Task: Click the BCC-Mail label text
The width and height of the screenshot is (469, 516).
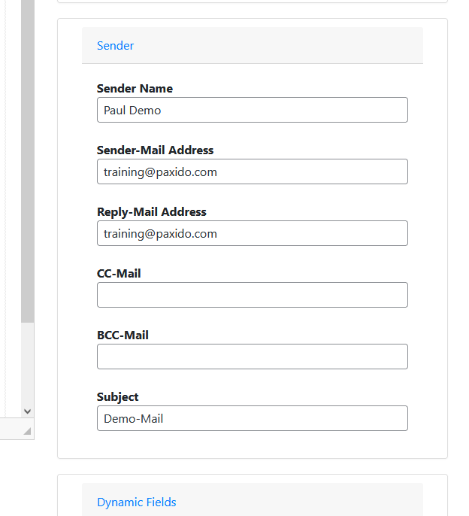Action: pyautogui.click(x=123, y=335)
